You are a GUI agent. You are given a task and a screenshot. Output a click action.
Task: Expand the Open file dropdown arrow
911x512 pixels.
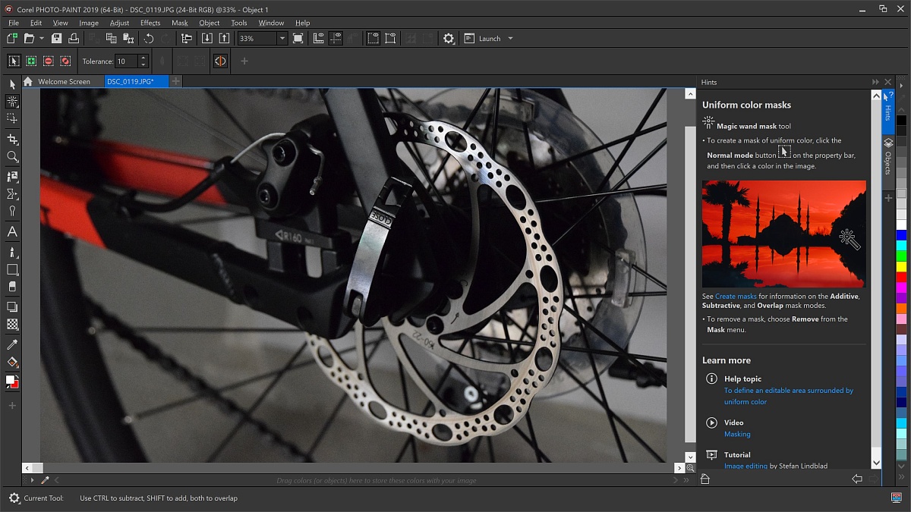pos(41,39)
